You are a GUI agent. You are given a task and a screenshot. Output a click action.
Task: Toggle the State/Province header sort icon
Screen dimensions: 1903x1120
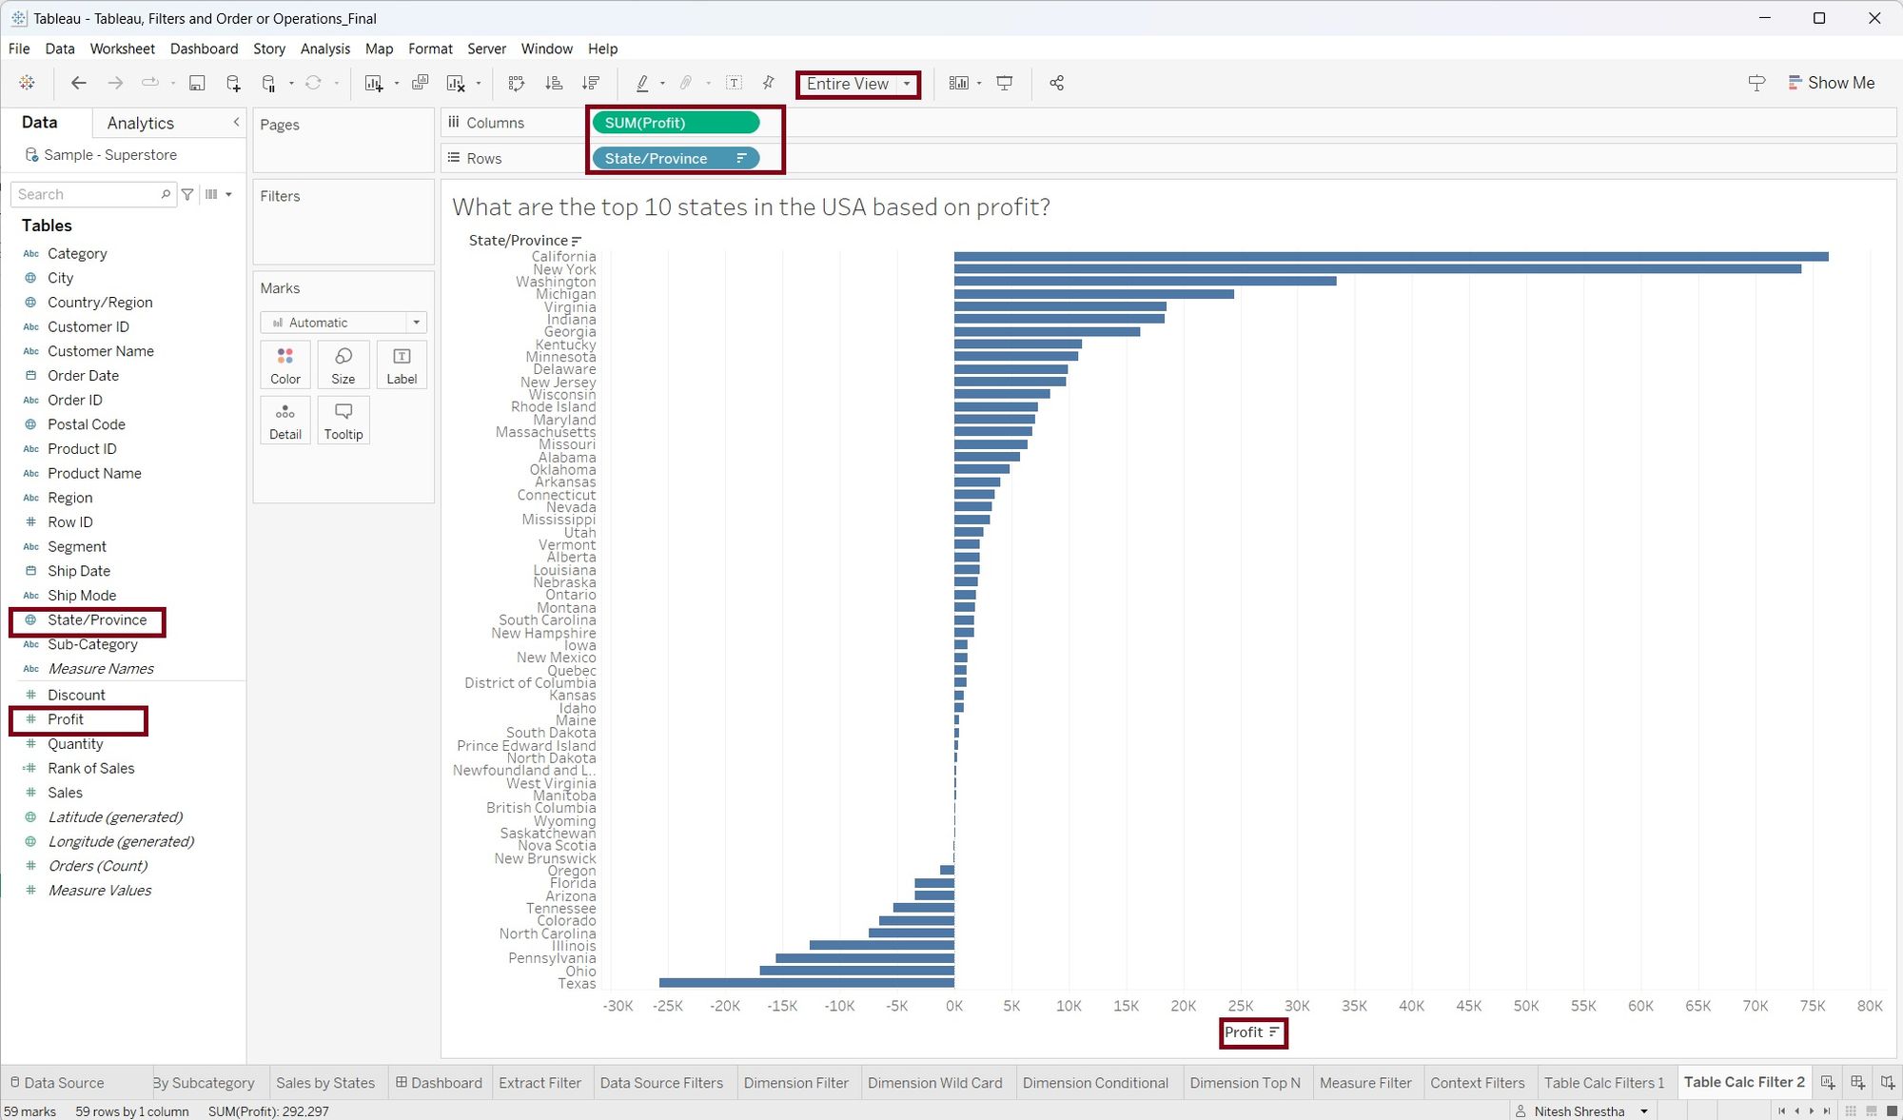tap(577, 241)
